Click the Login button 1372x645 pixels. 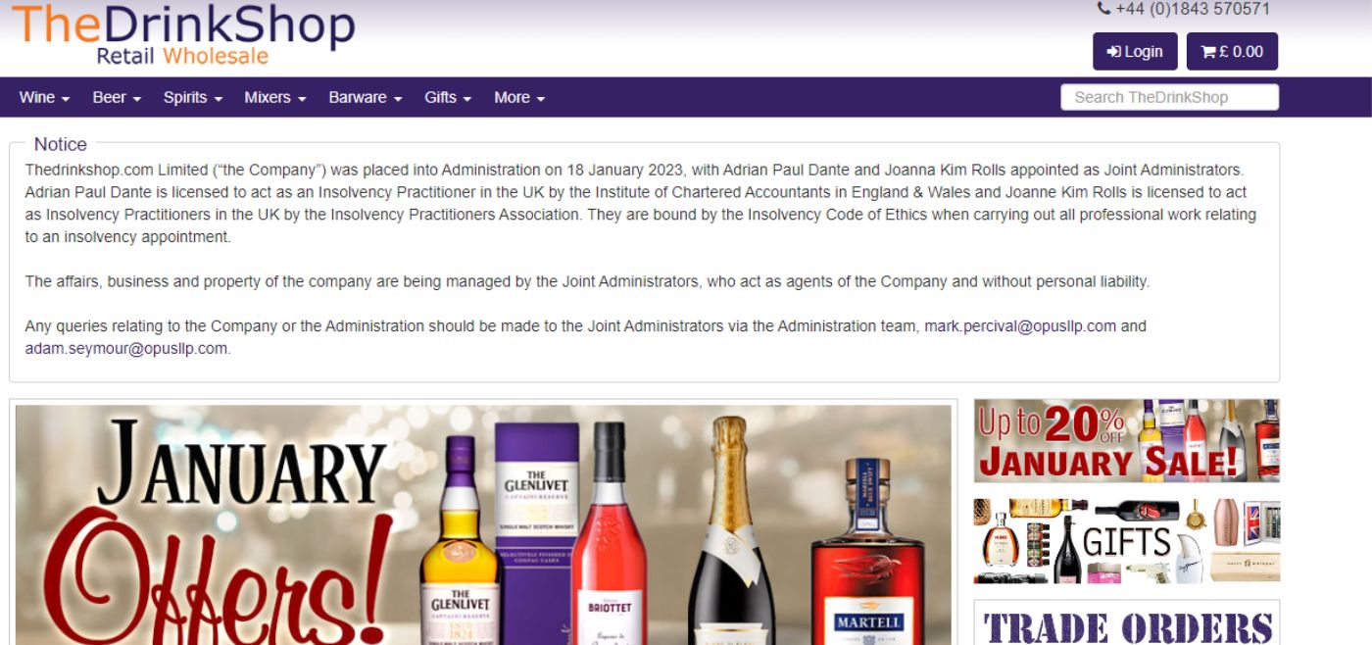(x=1135, y=52)
